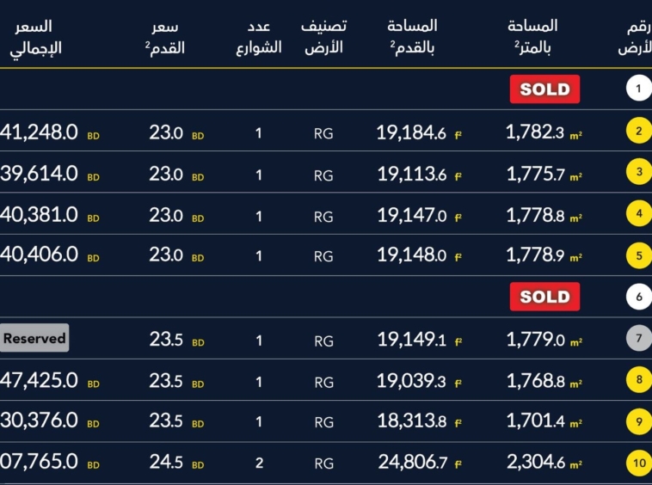Click the Reserved badge for plot 7
The image size is (652, 485).
[34, 338]
